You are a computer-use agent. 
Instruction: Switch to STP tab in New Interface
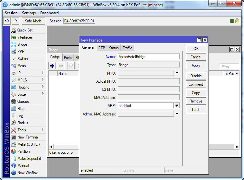[x=102, y=48]
